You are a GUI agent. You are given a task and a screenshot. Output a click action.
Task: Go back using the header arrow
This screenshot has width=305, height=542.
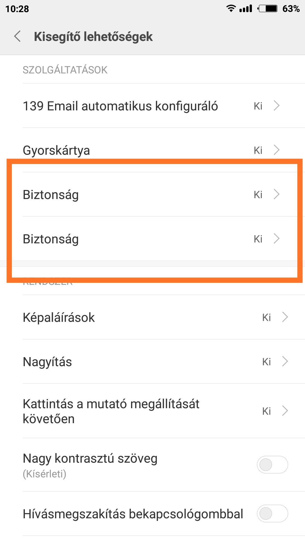click(18, 36)
